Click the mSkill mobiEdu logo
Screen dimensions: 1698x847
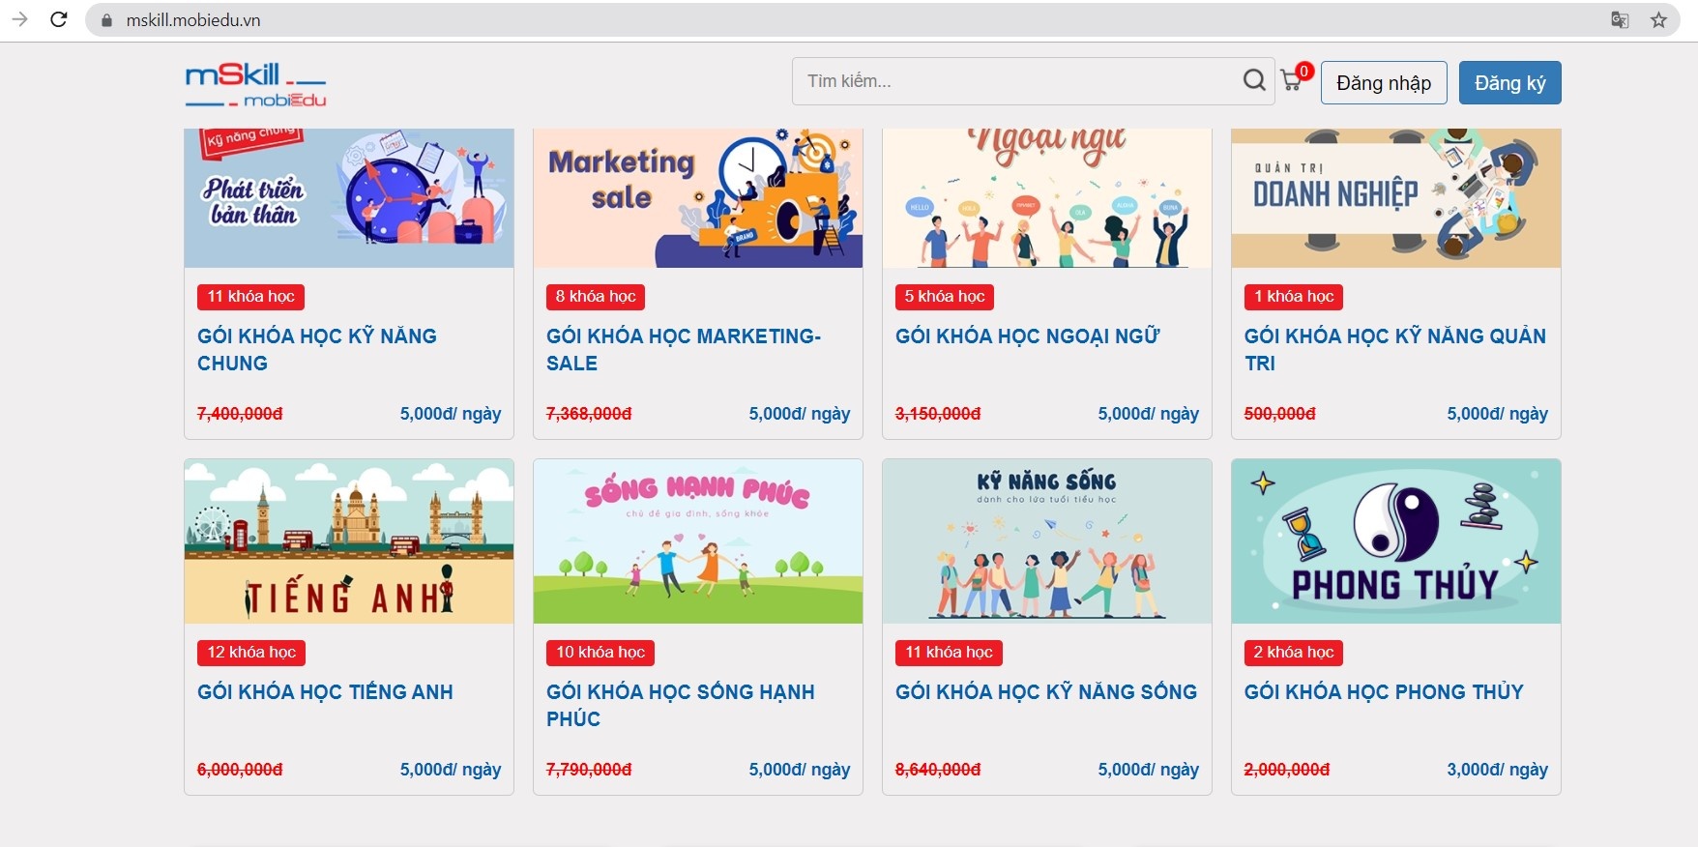(255, 84)
